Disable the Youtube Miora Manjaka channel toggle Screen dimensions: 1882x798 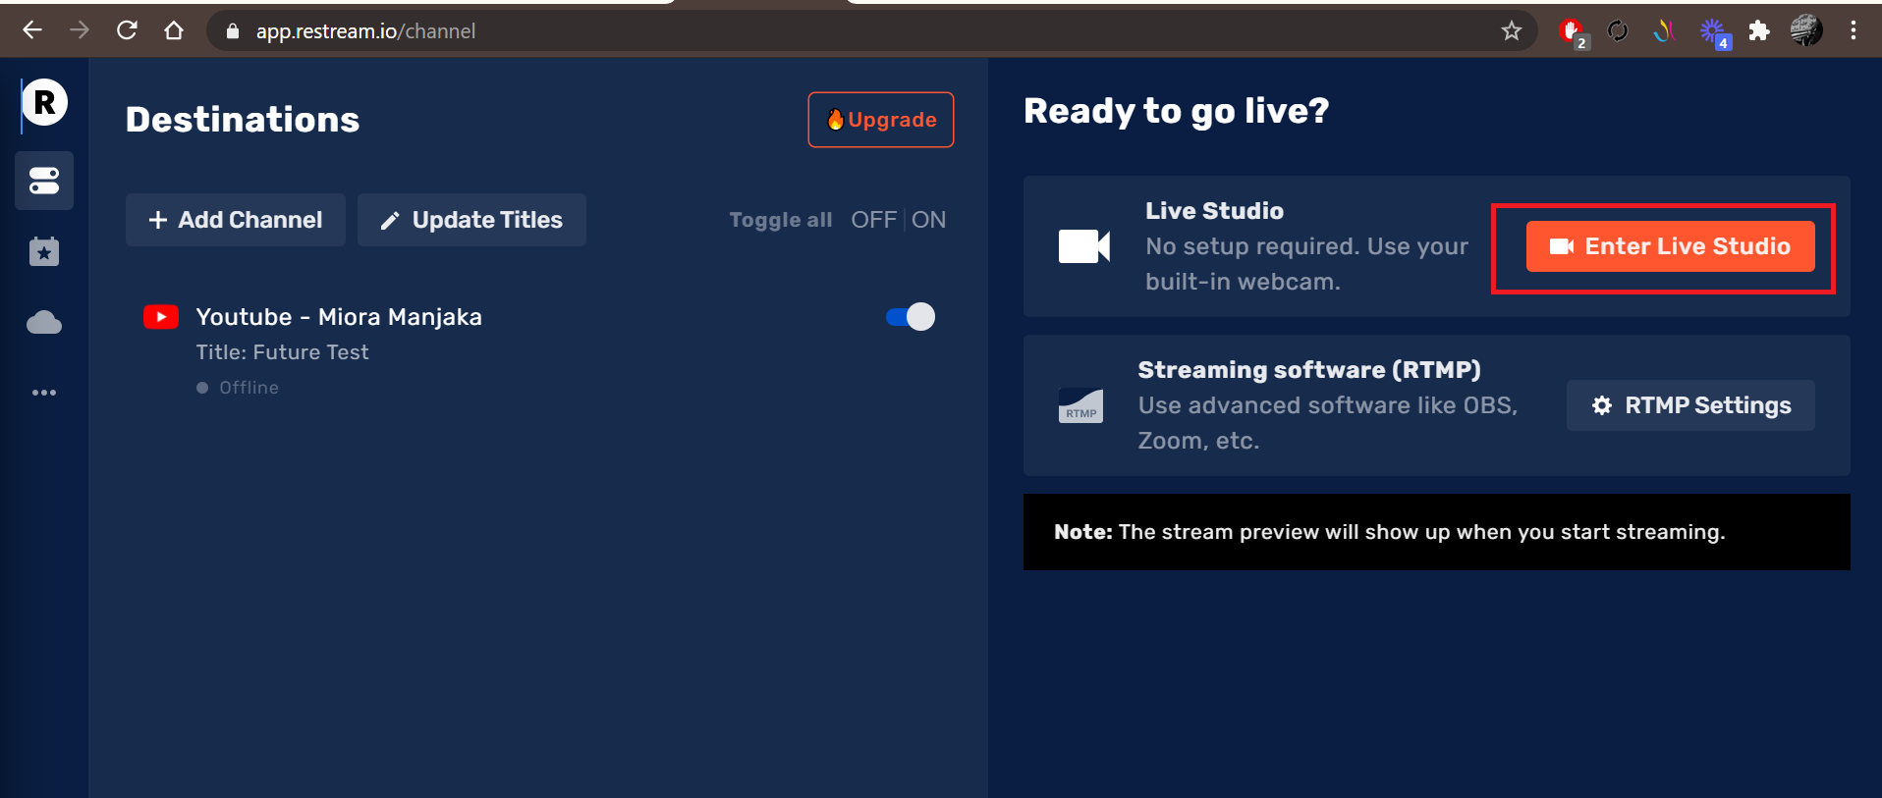911,317
